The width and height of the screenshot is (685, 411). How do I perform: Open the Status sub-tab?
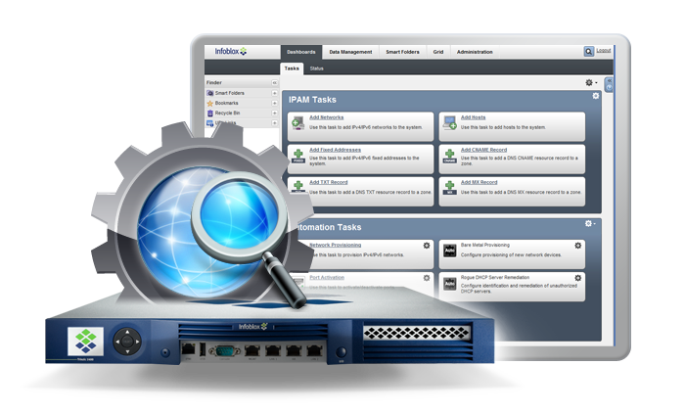coord(317,68)
